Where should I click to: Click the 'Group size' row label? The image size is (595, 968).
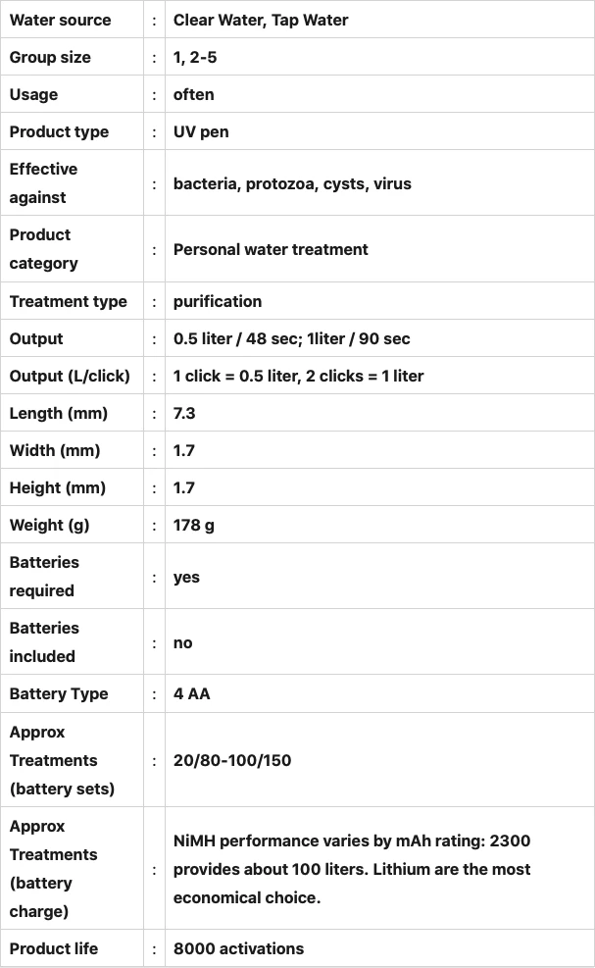click(x=50, y=57)
